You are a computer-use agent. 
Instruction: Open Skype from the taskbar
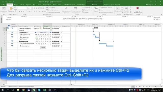coord(39,90)
